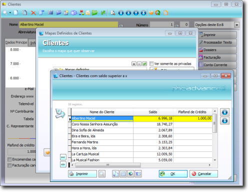Click the new blank record icon in the toolbar
This screenshot has width=248, height=192.
pyautogui.click(x=16, y=13)
